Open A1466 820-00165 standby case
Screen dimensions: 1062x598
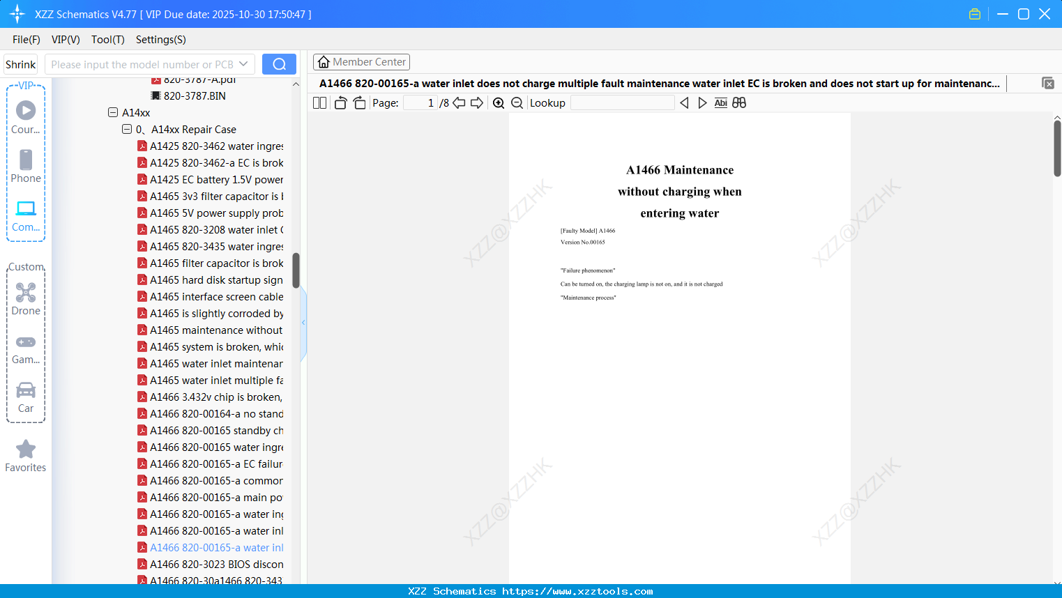pyautogui.click(x=211, y=431)
